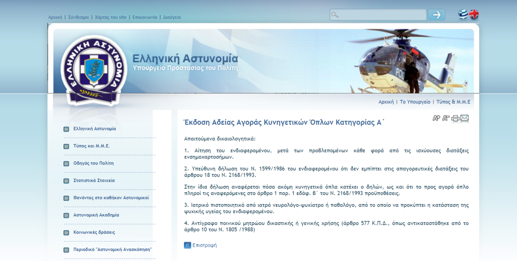Open Διαύγεια in the top navigation
Image resolution: width=517 pixels, height=261 pixels.
(172, 17)
